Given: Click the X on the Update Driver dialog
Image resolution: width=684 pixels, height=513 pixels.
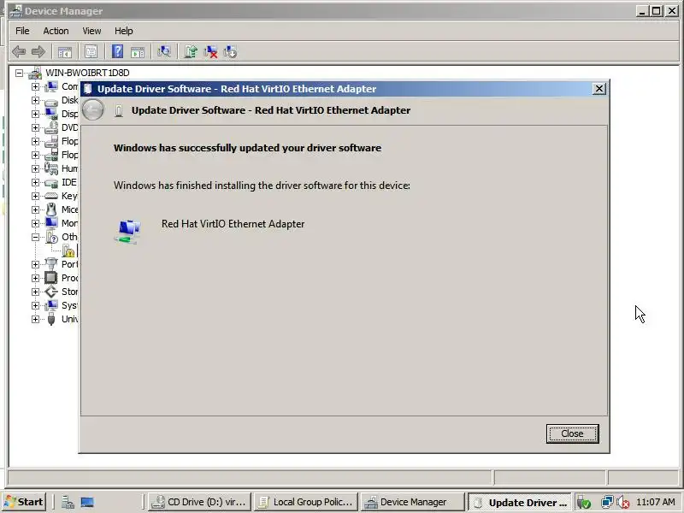Looking at the screenshot, I should 599,89.
